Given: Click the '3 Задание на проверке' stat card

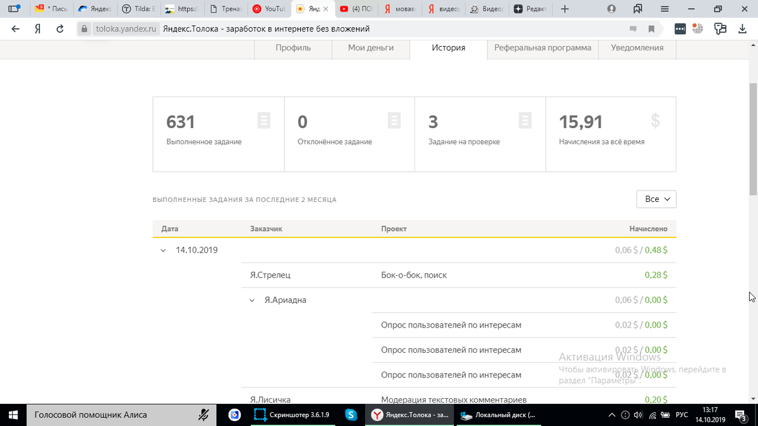Looking at the screenshot, I should [480, 134].
